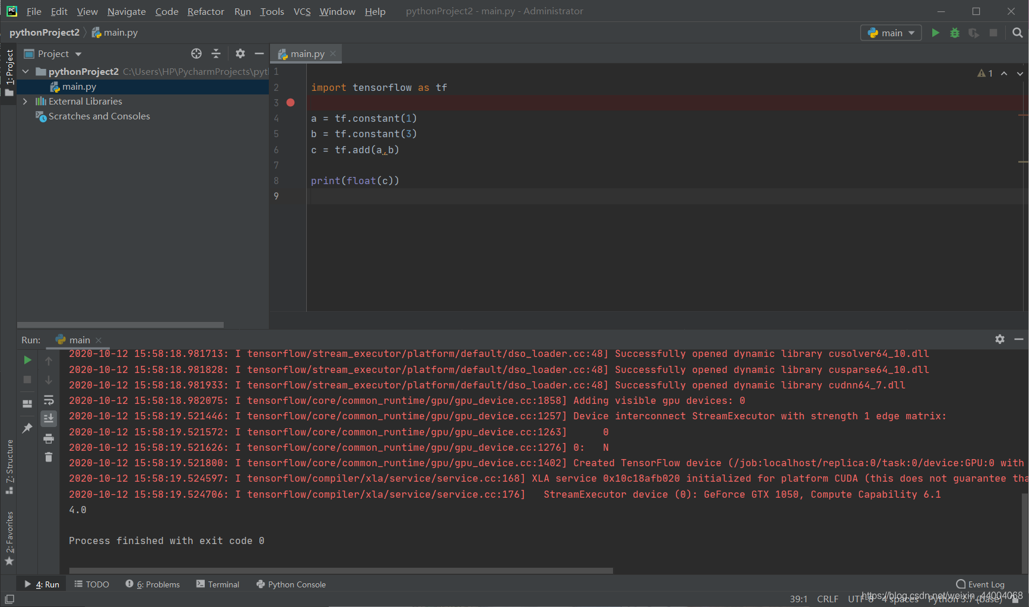Open the Terminal tool window
This screenshot has height=607, width=1029.
click(x=218, y=584)
